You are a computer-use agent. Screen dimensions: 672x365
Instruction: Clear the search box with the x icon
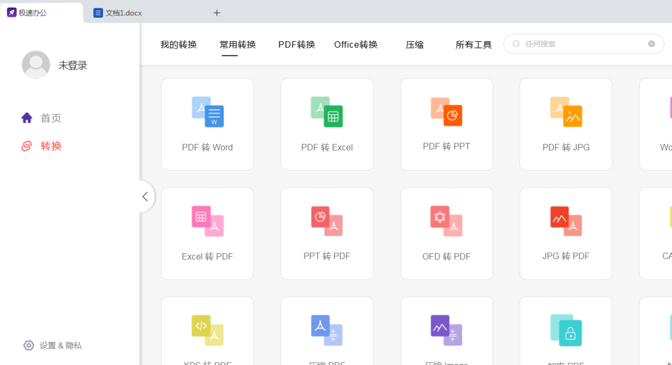pyautogui.click(x=651, y=44)
